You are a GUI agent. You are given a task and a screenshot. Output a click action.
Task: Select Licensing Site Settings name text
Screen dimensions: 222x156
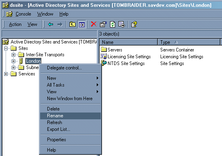click(x=129, y=57)
